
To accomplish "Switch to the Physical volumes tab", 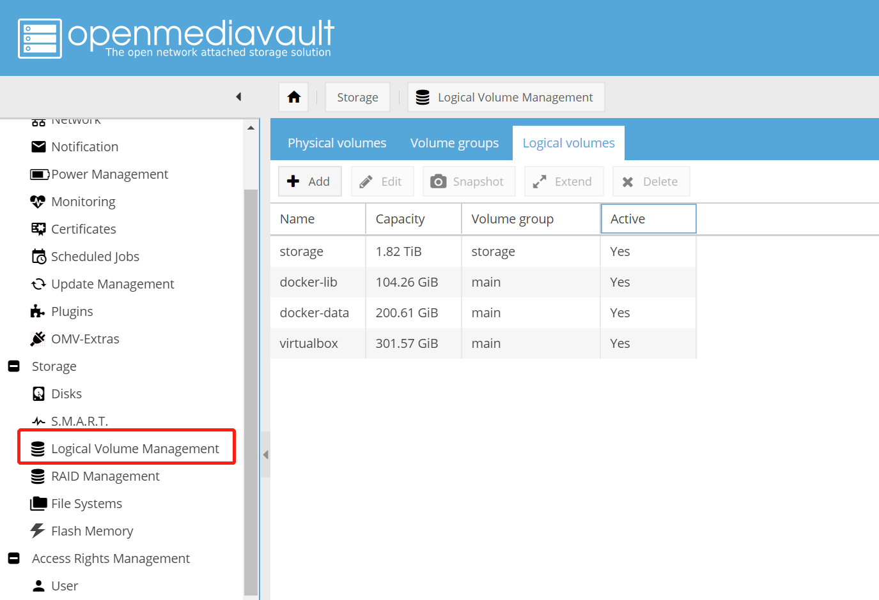I will click(x=337, y=143).
